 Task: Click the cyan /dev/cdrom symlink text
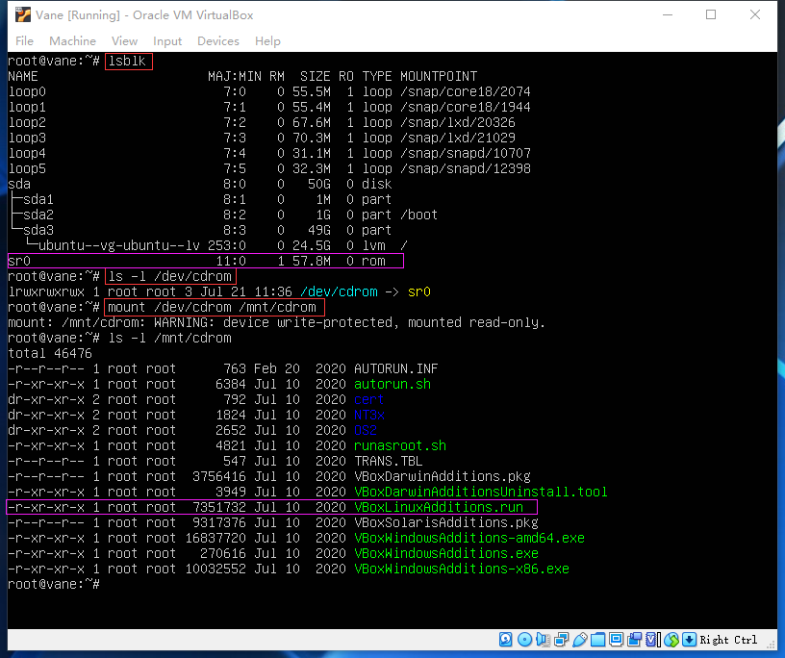point(339,291)
